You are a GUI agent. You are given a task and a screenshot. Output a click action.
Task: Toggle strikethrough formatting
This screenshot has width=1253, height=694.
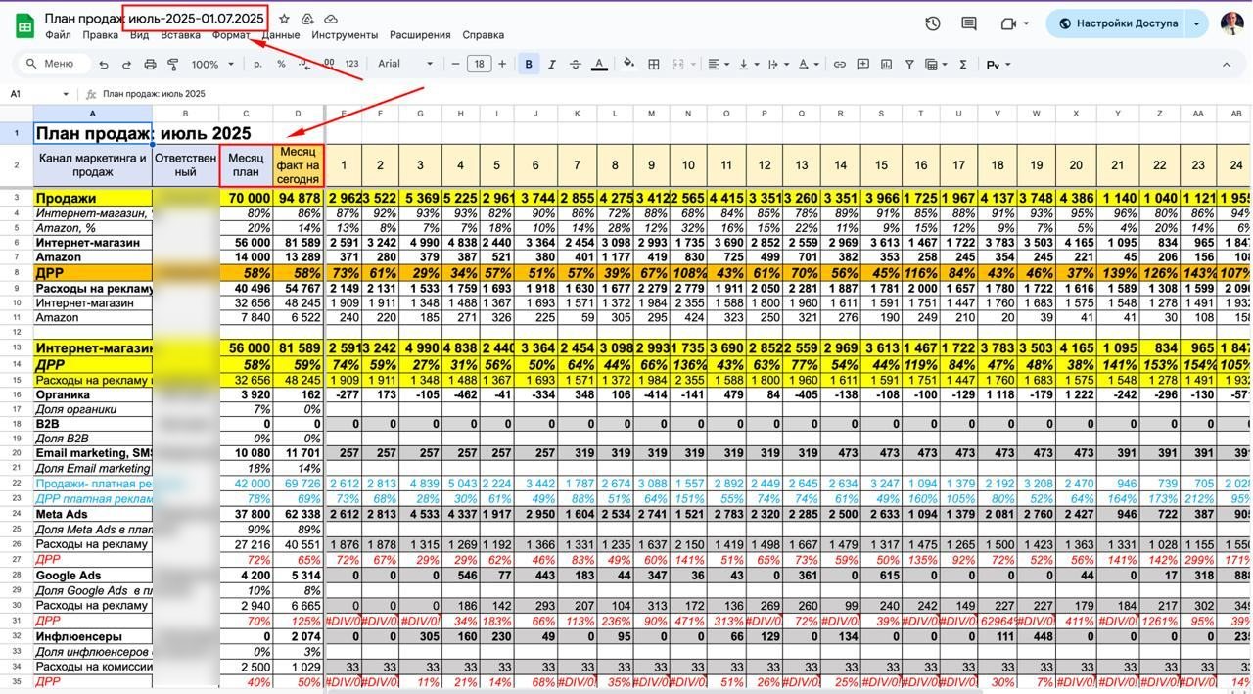coord(576,65)
